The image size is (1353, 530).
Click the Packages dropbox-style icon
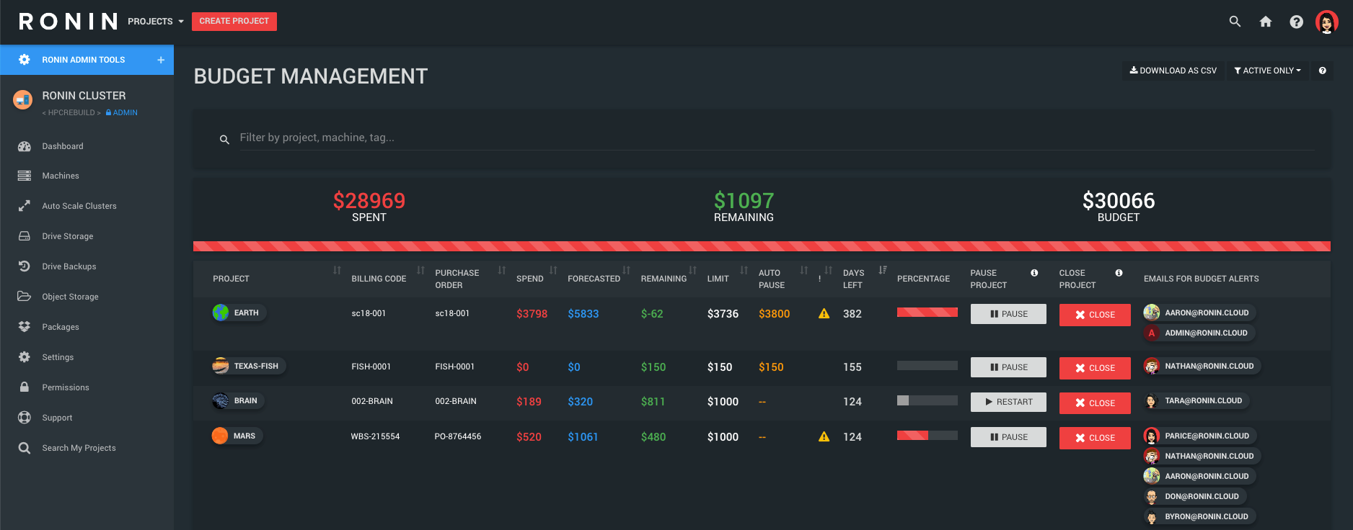click(x=25, y=327)
